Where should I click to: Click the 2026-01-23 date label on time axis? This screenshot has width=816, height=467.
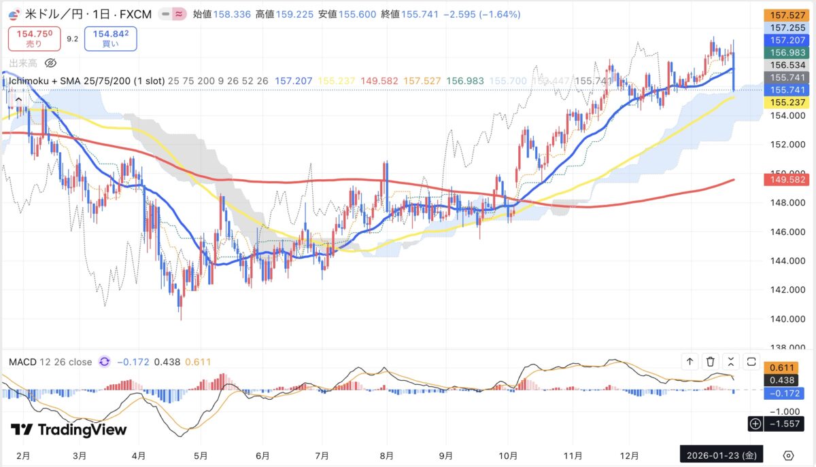tap(721, 455)
